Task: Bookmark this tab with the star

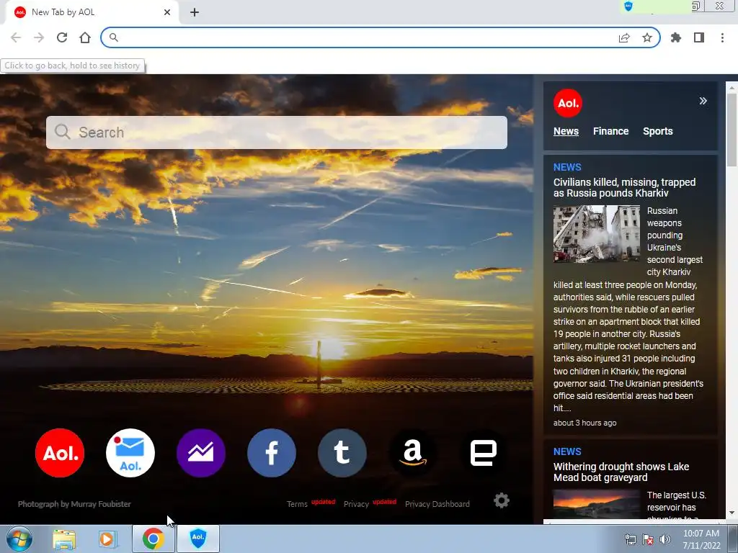Action: click(647, 37)
